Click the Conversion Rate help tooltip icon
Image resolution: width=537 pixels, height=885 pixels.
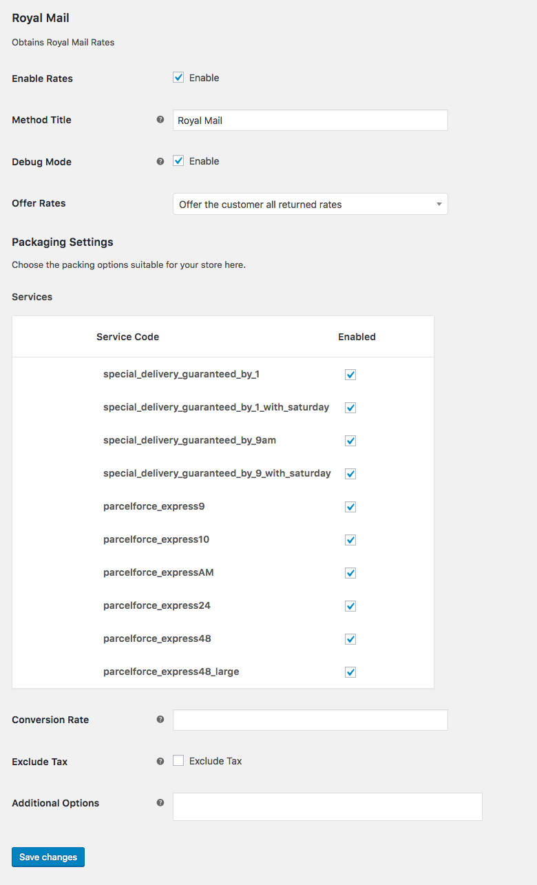point(160,720)
